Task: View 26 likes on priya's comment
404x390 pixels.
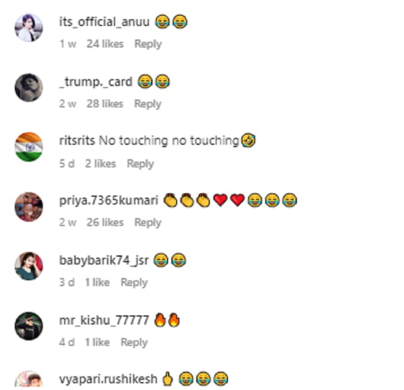Action: pyautogui.click(x=105, y=222)
